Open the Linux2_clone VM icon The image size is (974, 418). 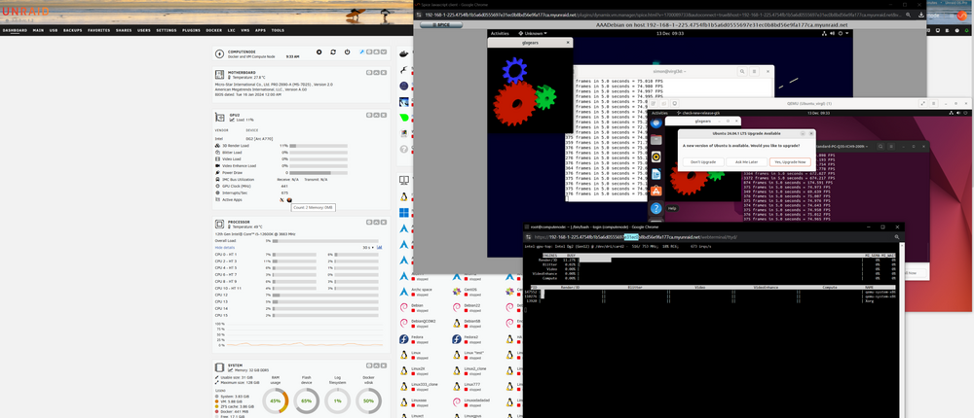[457, 371]
